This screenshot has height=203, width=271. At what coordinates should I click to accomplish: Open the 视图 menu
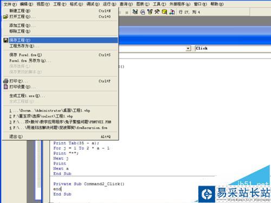point(43,4)
